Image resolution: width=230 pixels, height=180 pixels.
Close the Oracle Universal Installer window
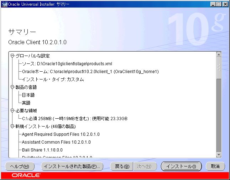(225, 4)
